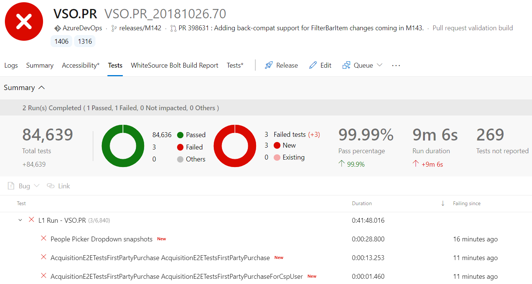The height and width of the screenshot is (284, 532).
Task: Open People Picker Dropdown snapshots test
Action: (101, 239)
